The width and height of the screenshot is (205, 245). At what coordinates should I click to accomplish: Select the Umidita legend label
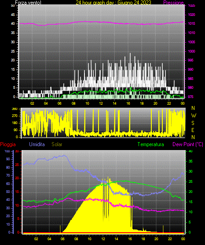[37, 144]
